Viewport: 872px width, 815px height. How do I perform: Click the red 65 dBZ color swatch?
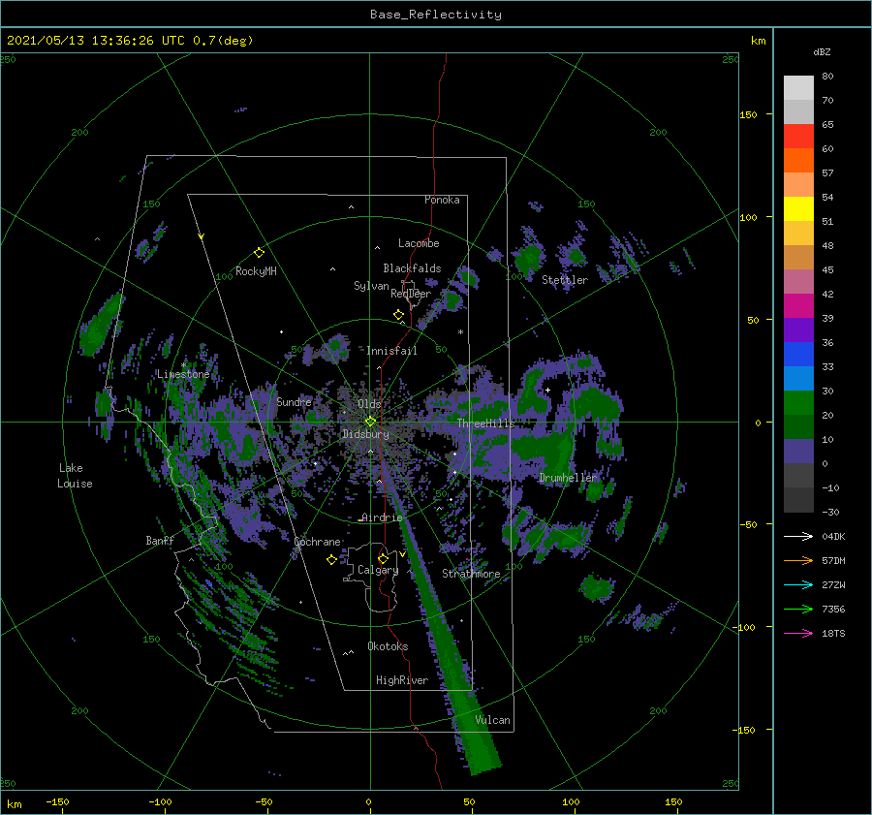[x=798, y=136]
